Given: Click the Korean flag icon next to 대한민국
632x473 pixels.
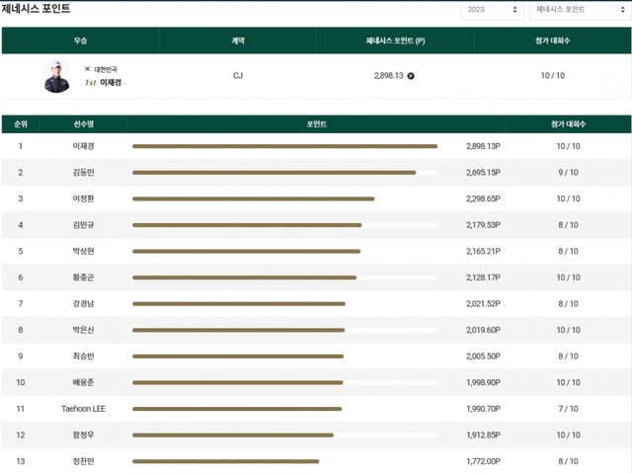Looking at the screenshot, I should tap(87, 69).
